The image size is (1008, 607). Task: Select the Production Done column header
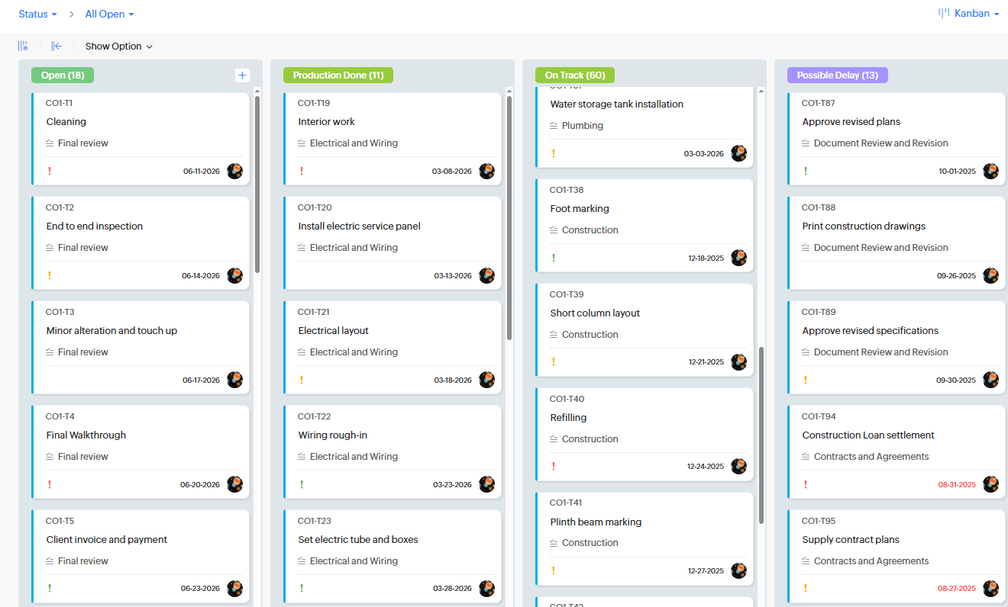pyautogui.click(x=338, y=75)
